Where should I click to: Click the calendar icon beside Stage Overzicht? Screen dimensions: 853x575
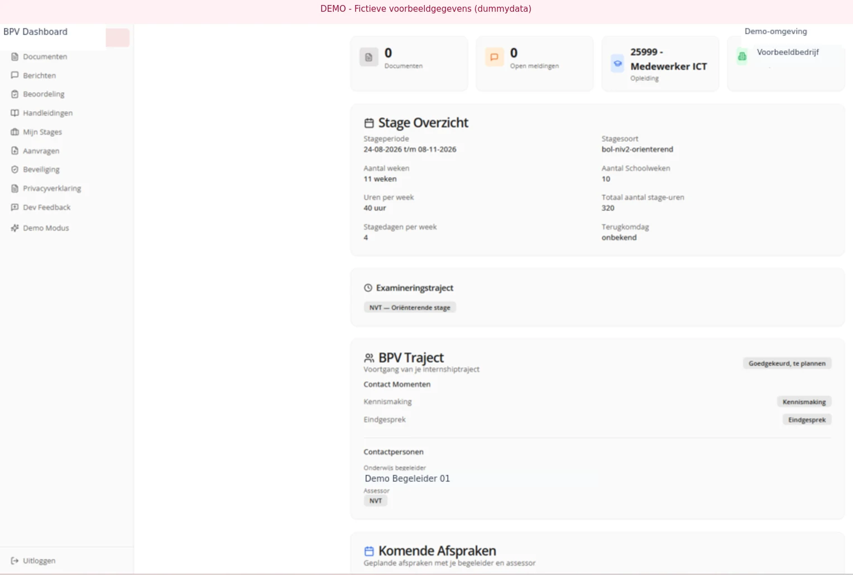[369, 123]
